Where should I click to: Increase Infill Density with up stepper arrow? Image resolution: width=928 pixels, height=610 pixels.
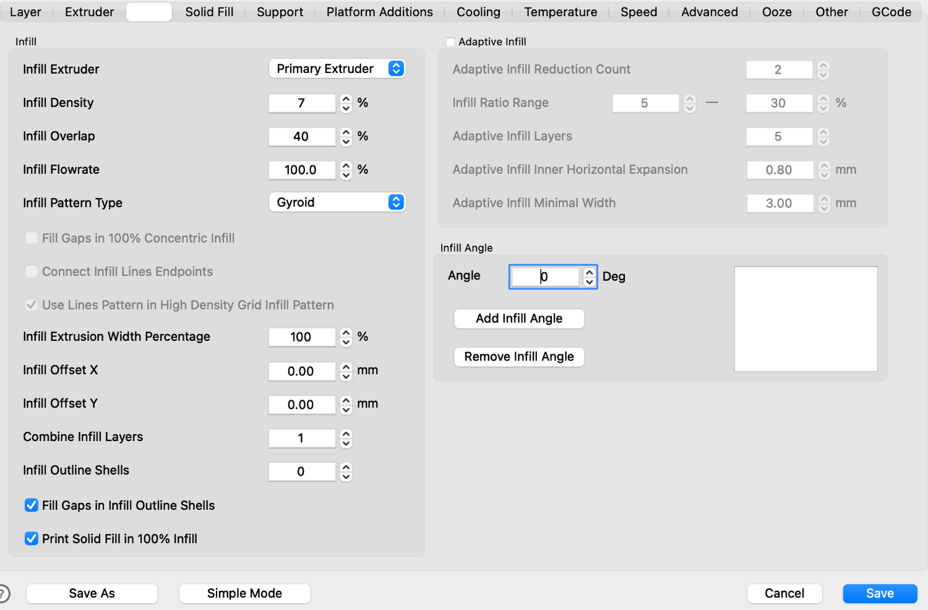[346, 98]
